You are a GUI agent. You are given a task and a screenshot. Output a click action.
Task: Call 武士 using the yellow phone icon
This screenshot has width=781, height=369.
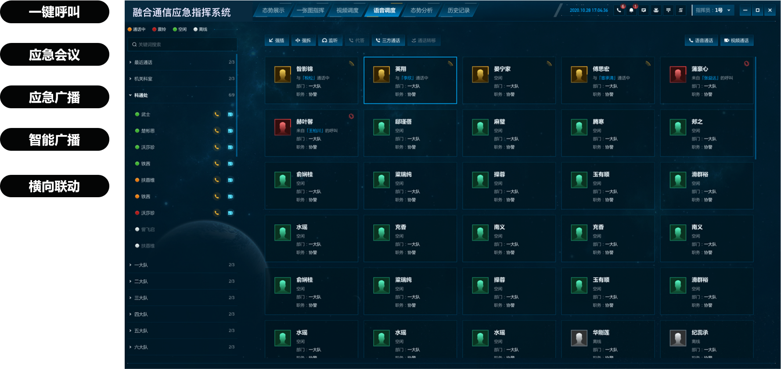[x=216, y=114]
